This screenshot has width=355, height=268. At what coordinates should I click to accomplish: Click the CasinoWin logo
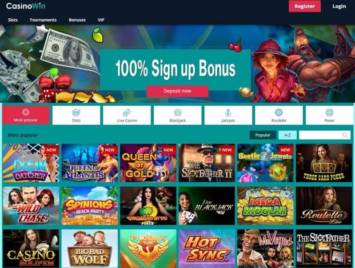(26, 6)
